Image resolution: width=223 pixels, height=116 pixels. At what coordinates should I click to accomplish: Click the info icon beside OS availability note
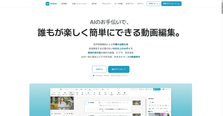[x=94, y=76]
